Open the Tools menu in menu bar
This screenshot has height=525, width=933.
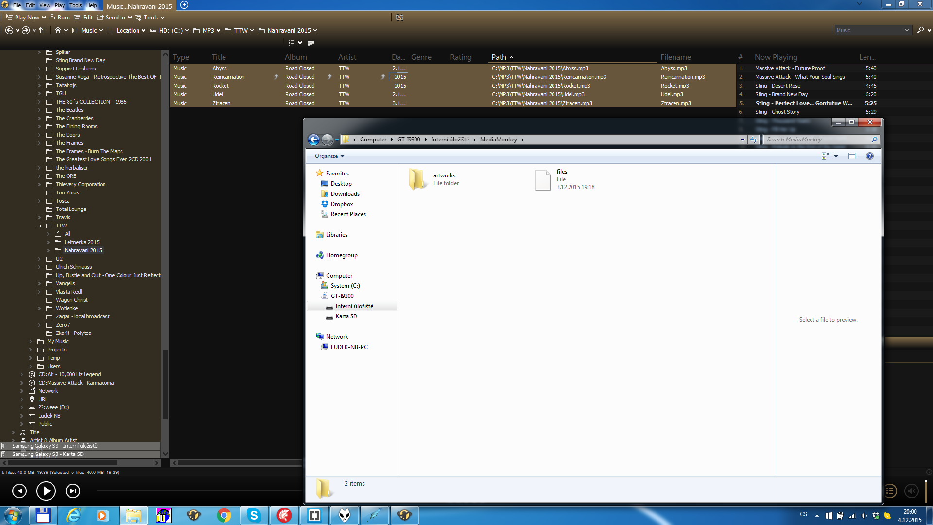(75, 5)
